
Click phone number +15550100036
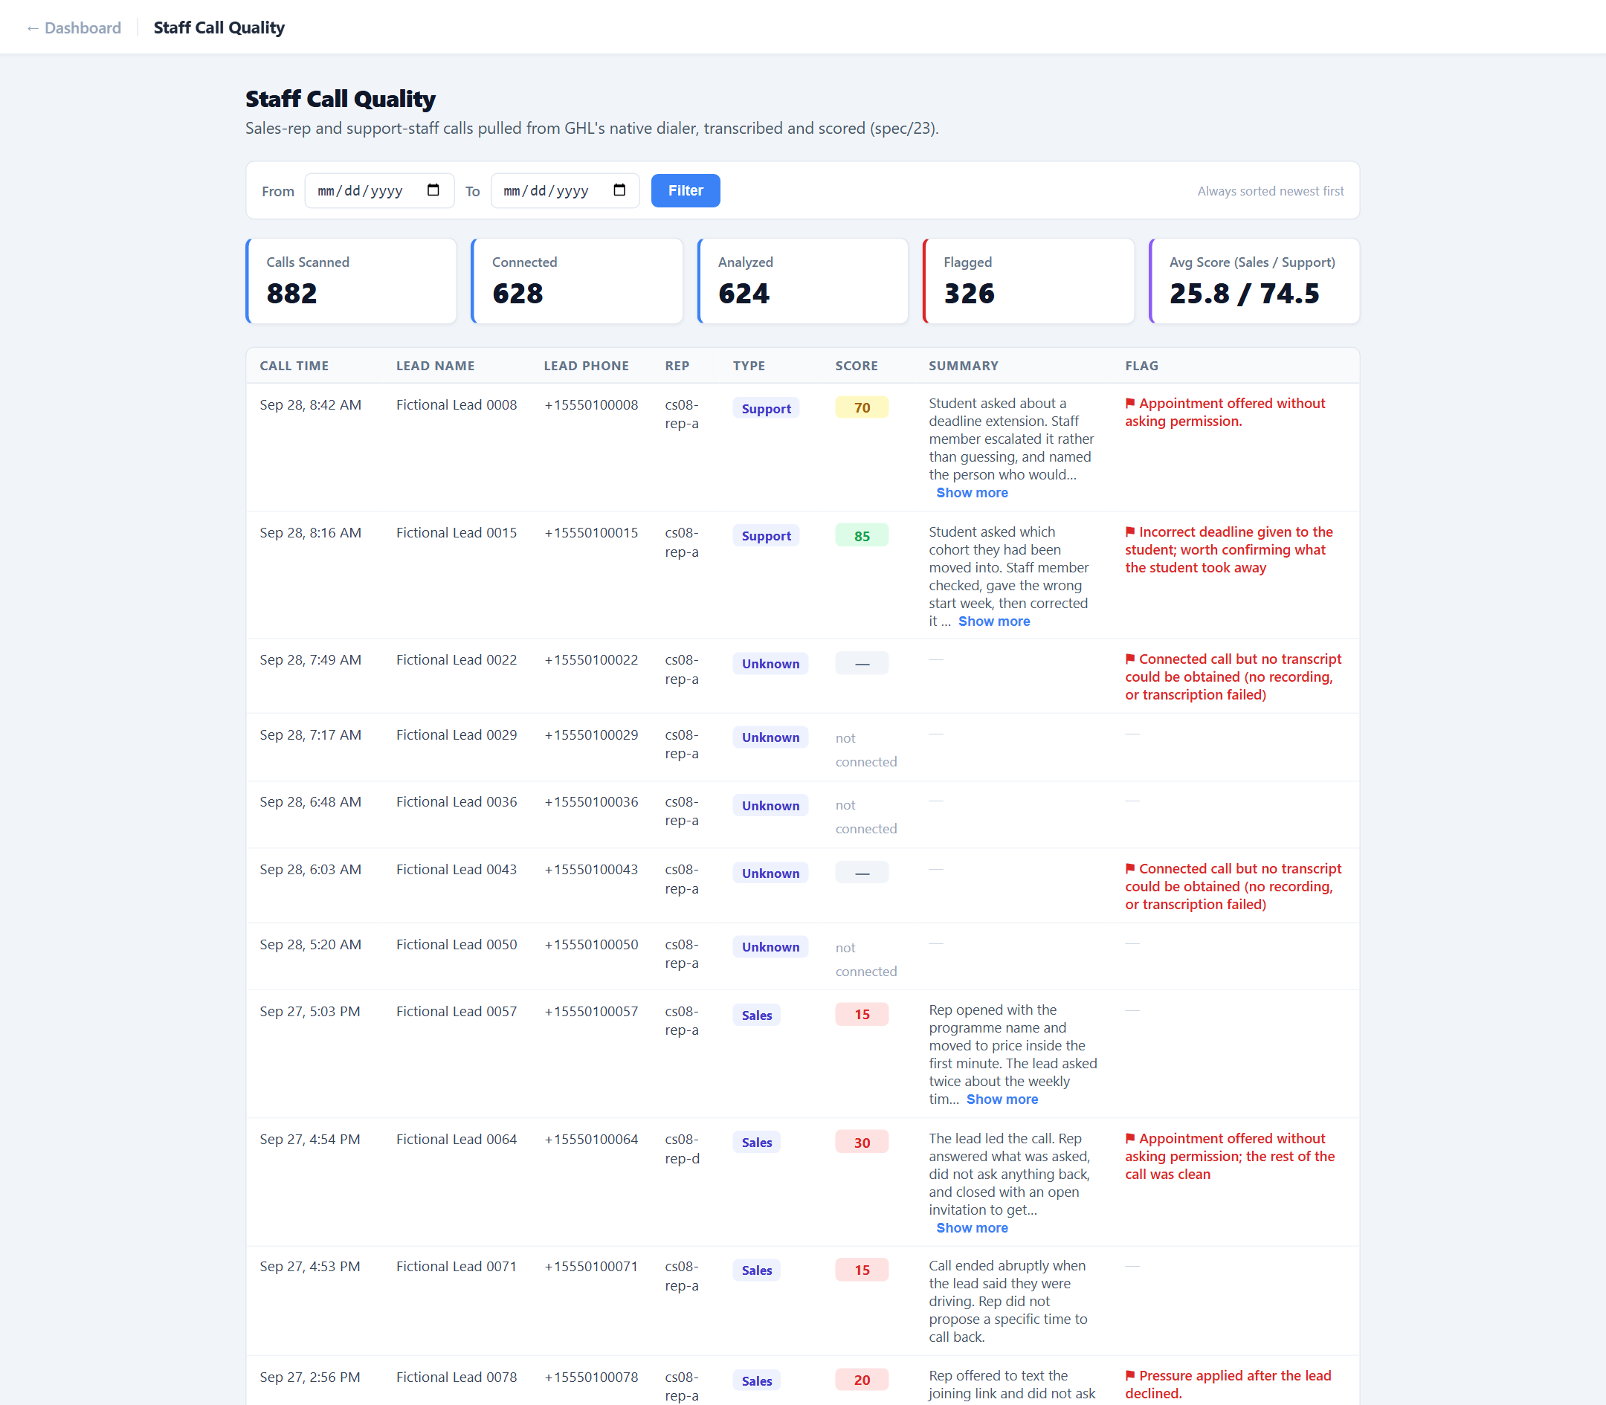coord(591,801)
